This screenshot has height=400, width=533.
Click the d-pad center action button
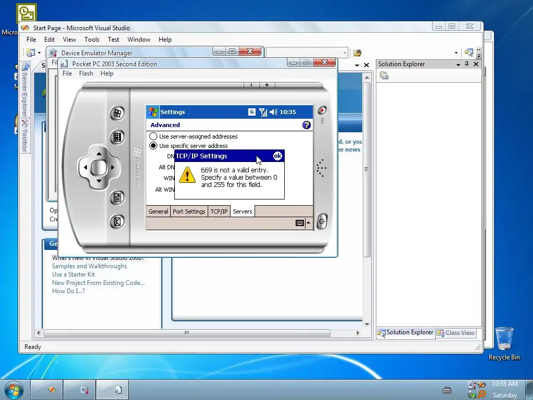pos(99,167)
